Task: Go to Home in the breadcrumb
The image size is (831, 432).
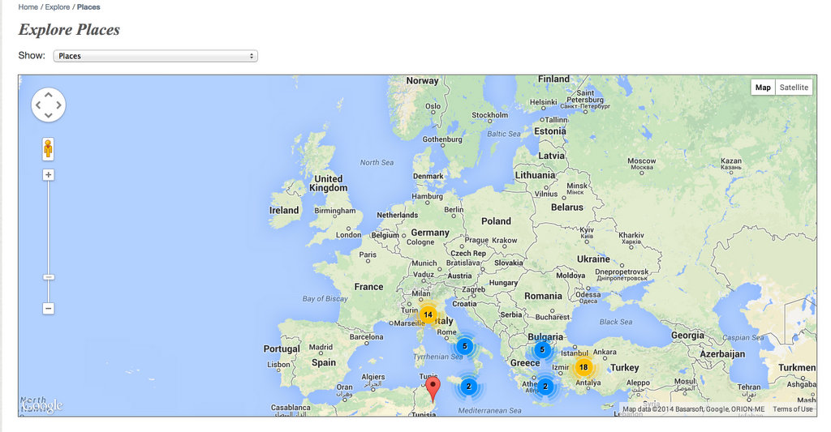Action: (28, 6)
